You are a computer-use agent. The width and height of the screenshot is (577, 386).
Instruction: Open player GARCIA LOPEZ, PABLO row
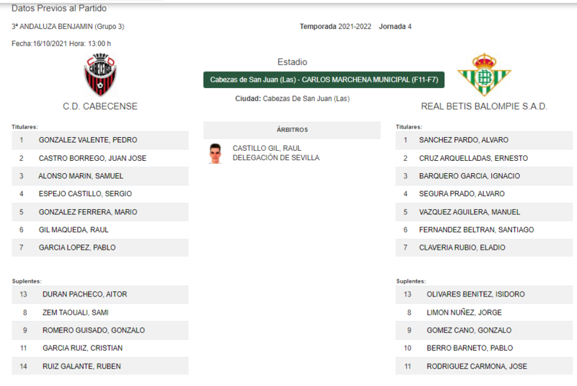100,247
